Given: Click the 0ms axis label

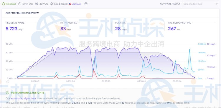Looking at the screenshot, I should coord(200,78).
